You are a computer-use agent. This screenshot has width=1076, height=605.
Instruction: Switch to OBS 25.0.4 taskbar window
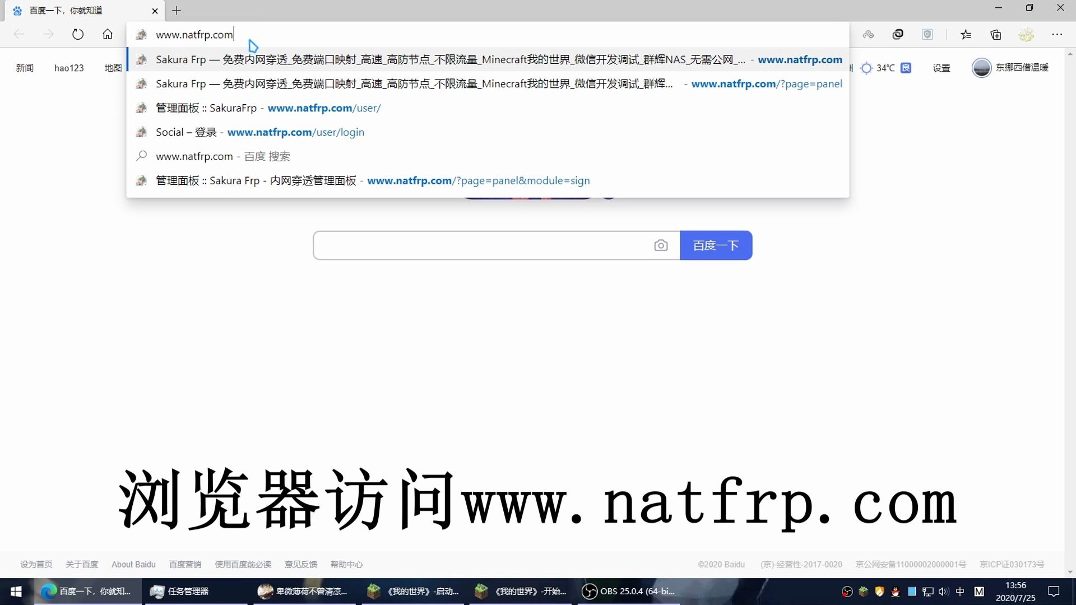point(629,592)
